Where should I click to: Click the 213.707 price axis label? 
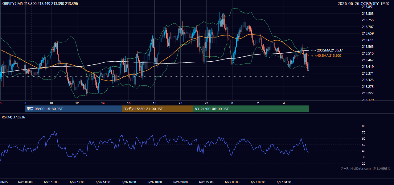click(367, 27)
